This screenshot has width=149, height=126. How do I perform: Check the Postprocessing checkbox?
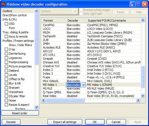tap(6, 62)
